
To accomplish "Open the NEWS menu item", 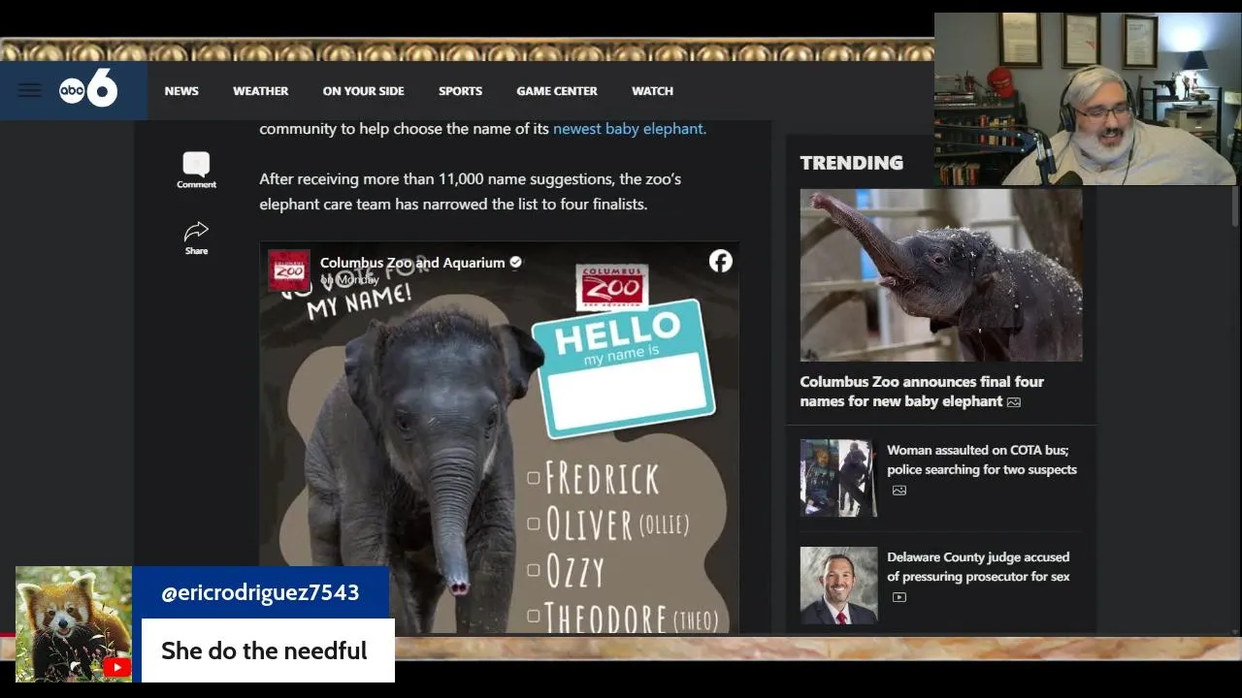I will click(181, 91).
